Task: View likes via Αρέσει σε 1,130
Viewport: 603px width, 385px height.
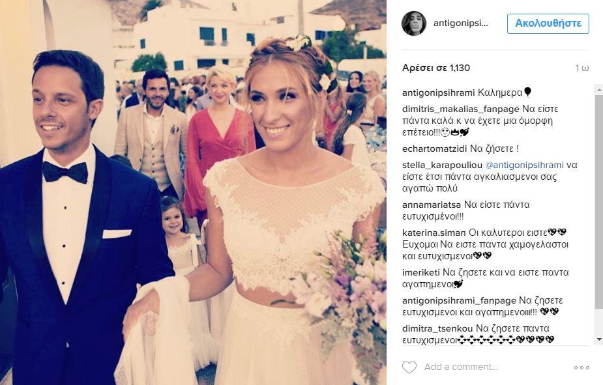Action: pos(436,68)
